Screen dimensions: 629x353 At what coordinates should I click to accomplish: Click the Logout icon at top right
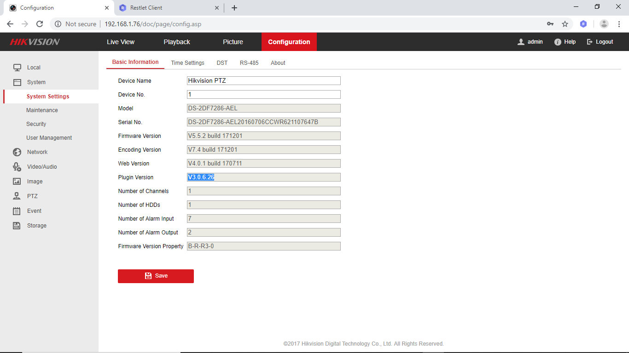tap(589, 41)
